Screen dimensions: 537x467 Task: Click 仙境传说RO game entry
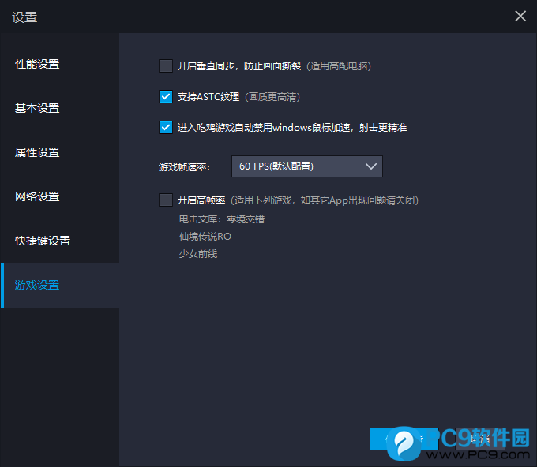[205, 237]
